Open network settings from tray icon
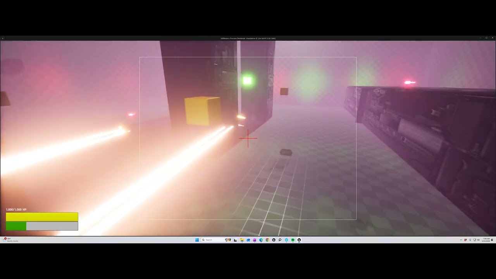 [x=475, y=240]
